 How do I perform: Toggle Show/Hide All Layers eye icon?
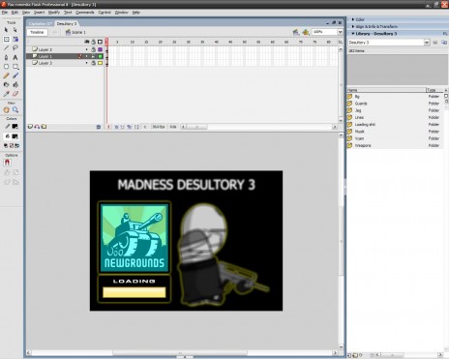click(87, 42)
